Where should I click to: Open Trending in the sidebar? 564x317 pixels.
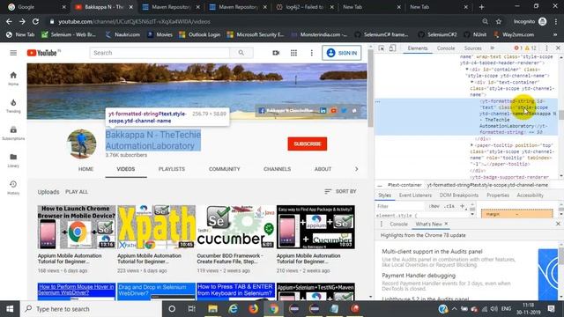pyautogui.click(x=13, y=106)
